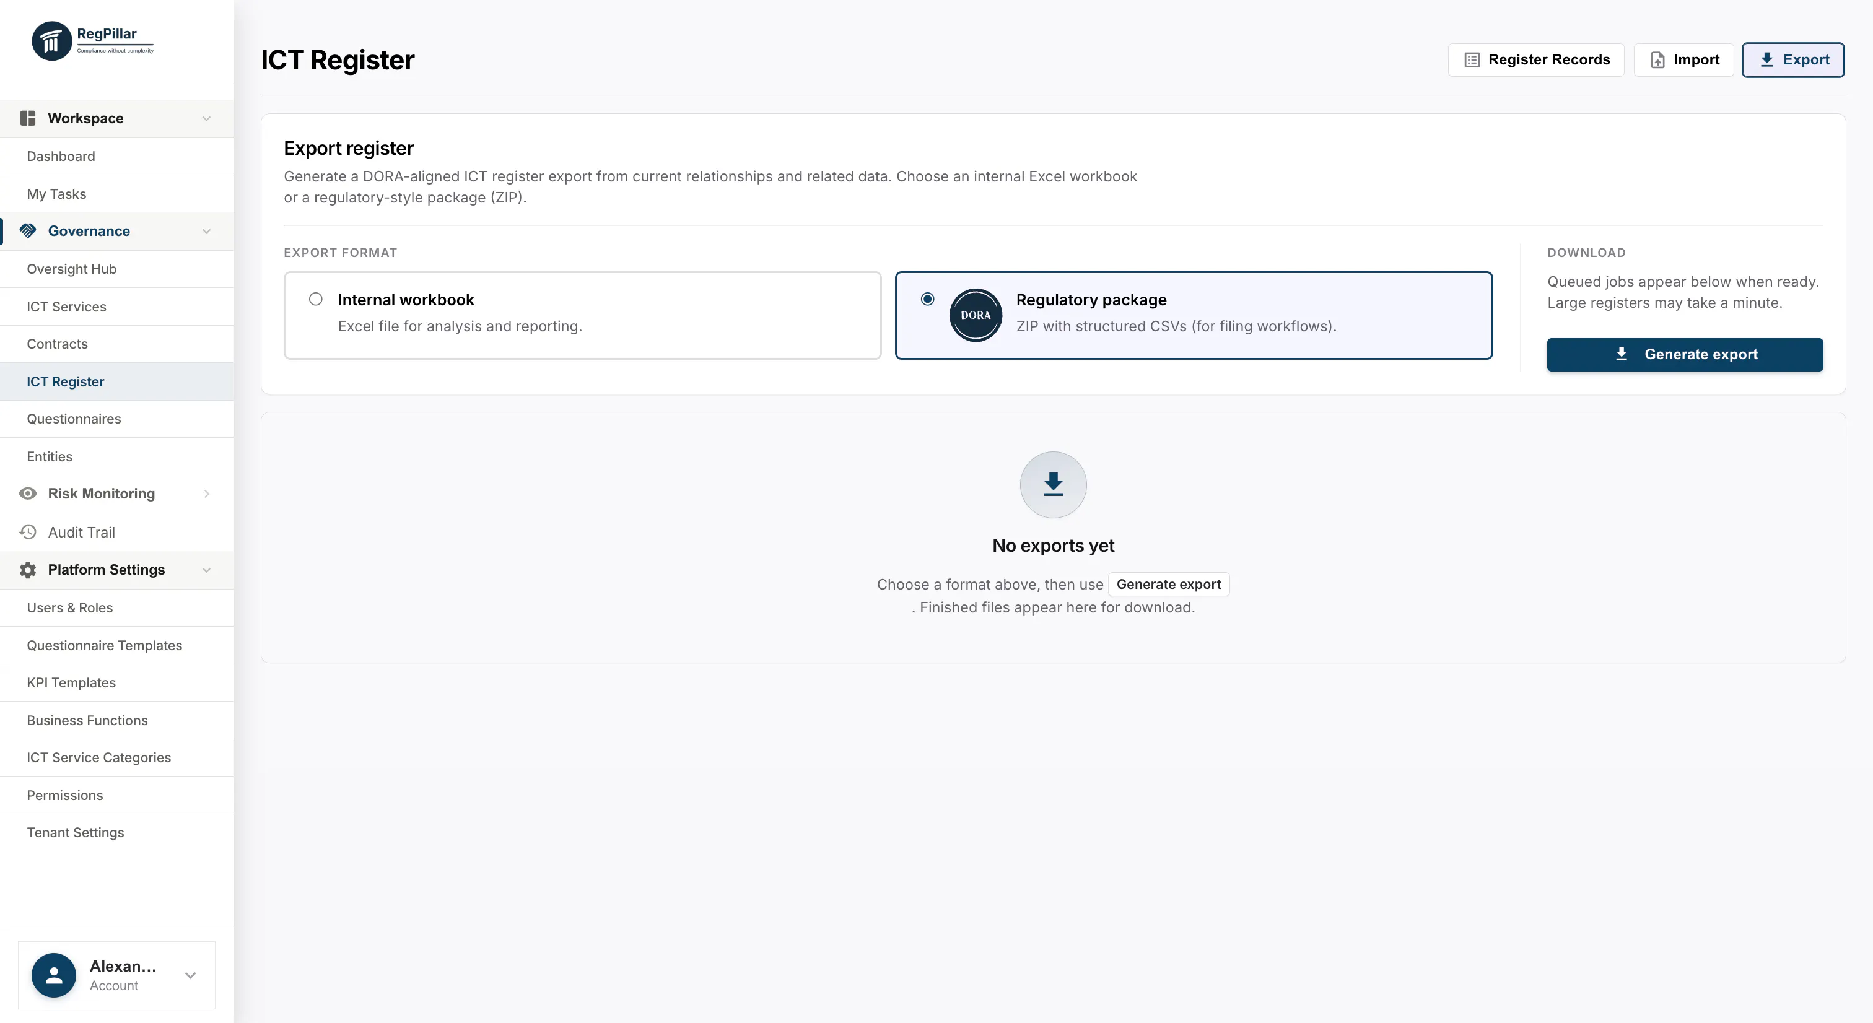Screen dimensions: 1873x1023
Task: Go to Entities
Action: coord(117,456)
